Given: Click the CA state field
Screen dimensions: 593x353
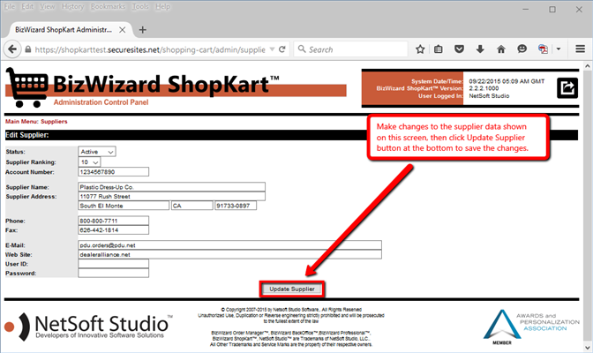Looking at the screenshot, I should click(x=192, y=206).
